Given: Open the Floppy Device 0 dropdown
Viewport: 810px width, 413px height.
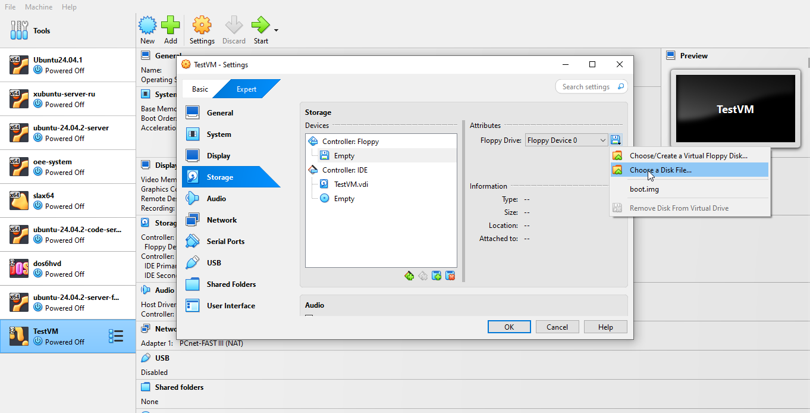Looking at the screenshot, I should click(x=566, y=140).
